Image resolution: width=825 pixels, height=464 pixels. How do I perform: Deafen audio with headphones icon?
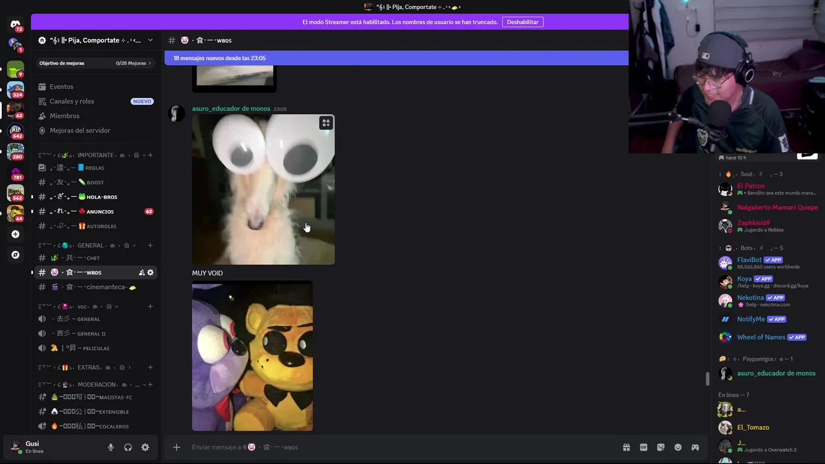(x=128, y=447)
